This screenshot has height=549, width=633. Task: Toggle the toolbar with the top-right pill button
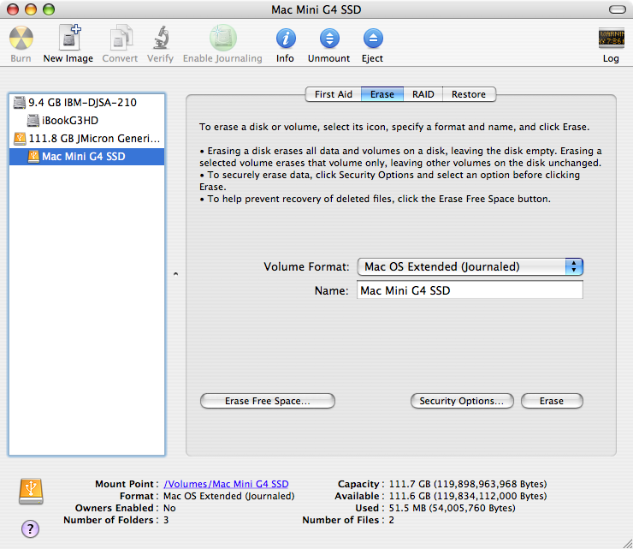tap(618, 9)
